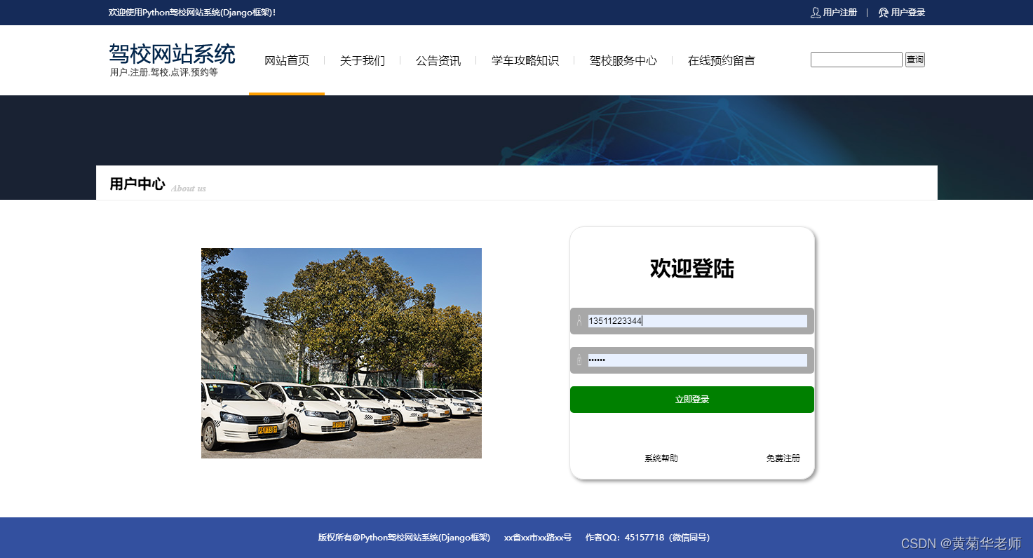Select 公告资讯 from the navigation bar
The width and height of the screenshot is (1033, 558).
point(438,60)
